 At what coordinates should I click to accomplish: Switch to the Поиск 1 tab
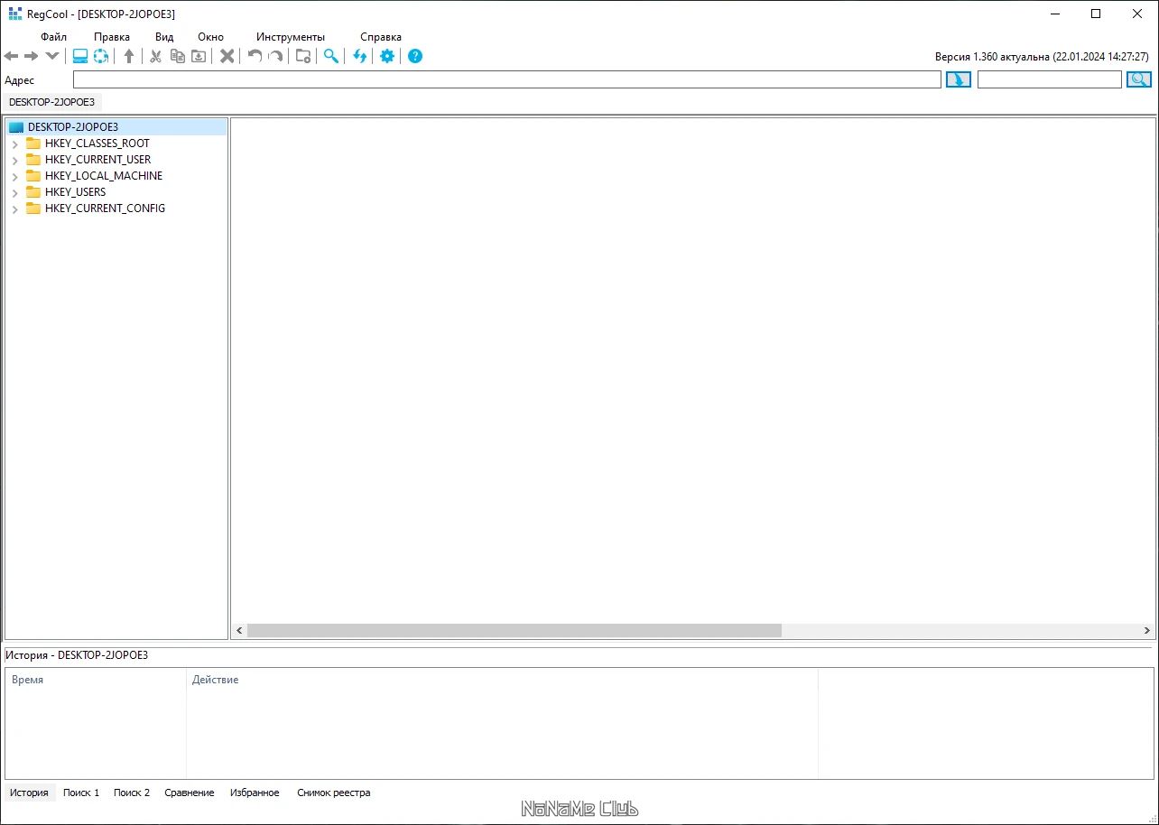tap(81, 793)
